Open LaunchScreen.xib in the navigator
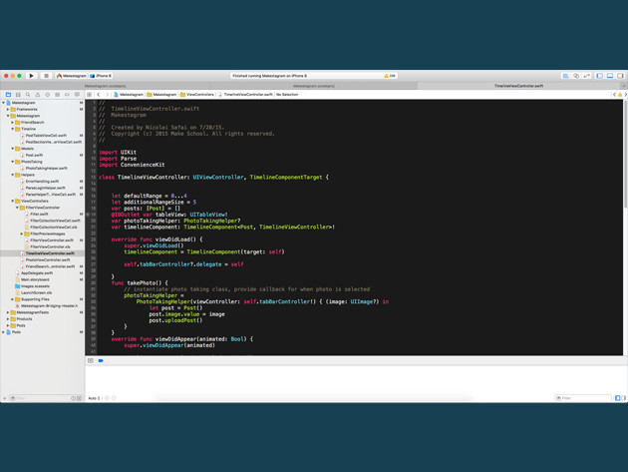 [36, 292]
